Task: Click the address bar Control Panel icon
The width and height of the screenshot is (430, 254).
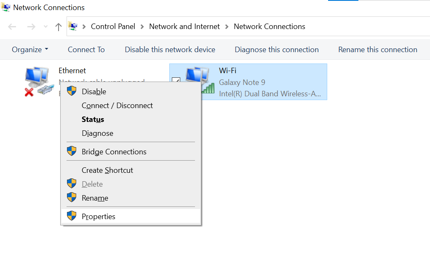Action: pyautogui.click(x=73, y=26)
